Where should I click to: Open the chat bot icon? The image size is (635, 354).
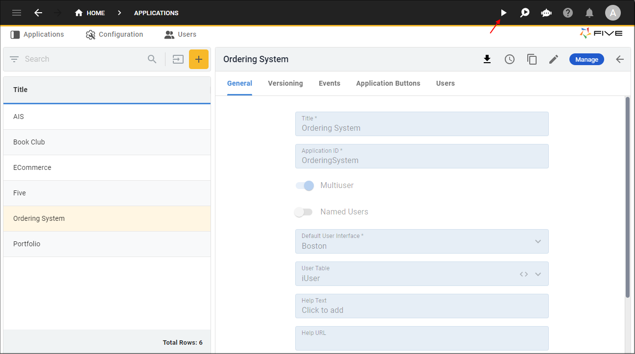click(546, 13)
